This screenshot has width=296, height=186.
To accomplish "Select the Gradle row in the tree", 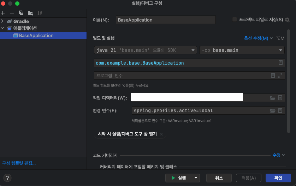I will (x=43, y=21).
